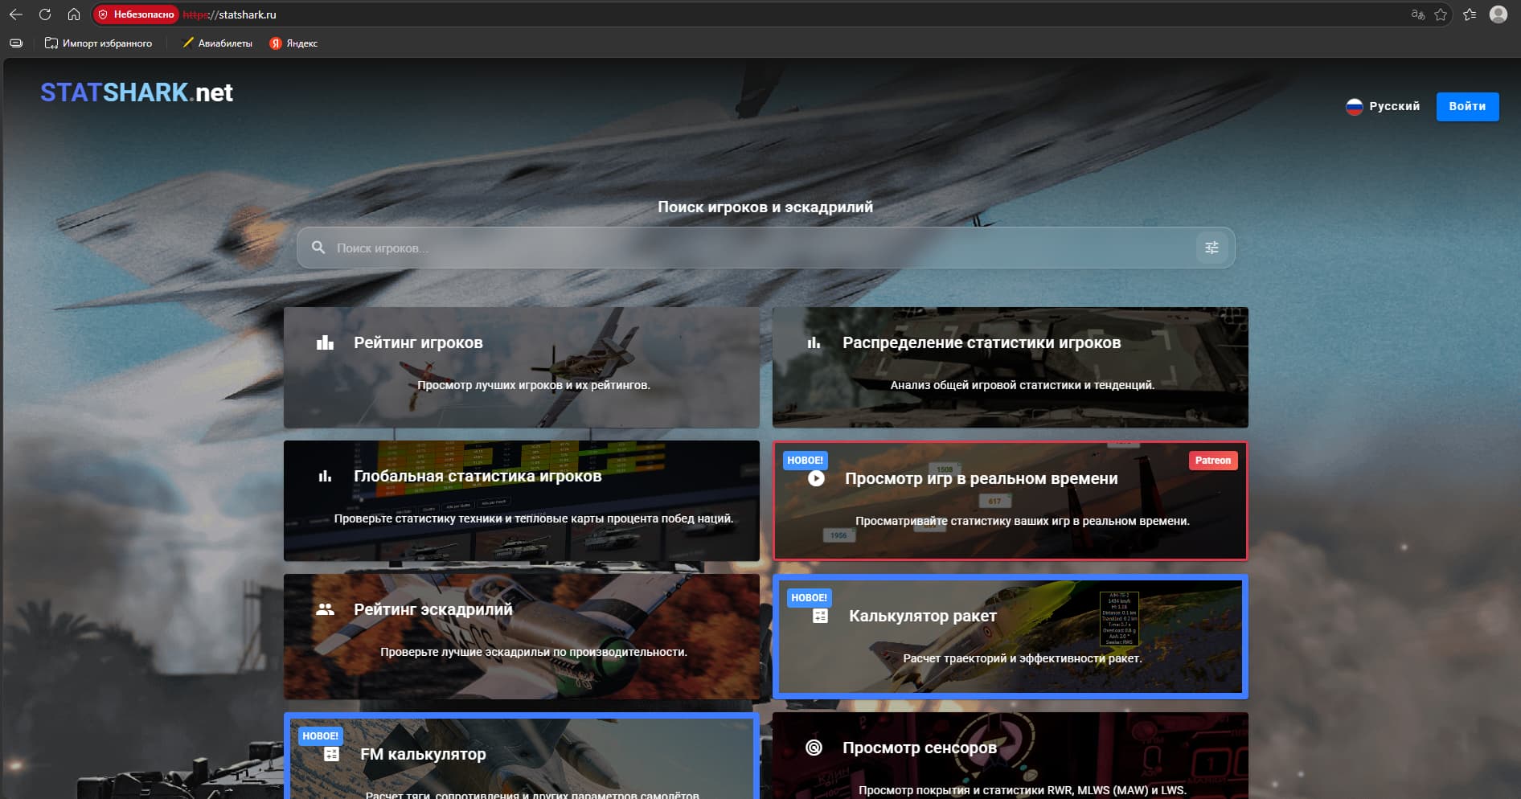This screenshot has width=1521, height=799.
Task: Click the browser back arrow
Action: pyautogui.click(x=16, y=14)
